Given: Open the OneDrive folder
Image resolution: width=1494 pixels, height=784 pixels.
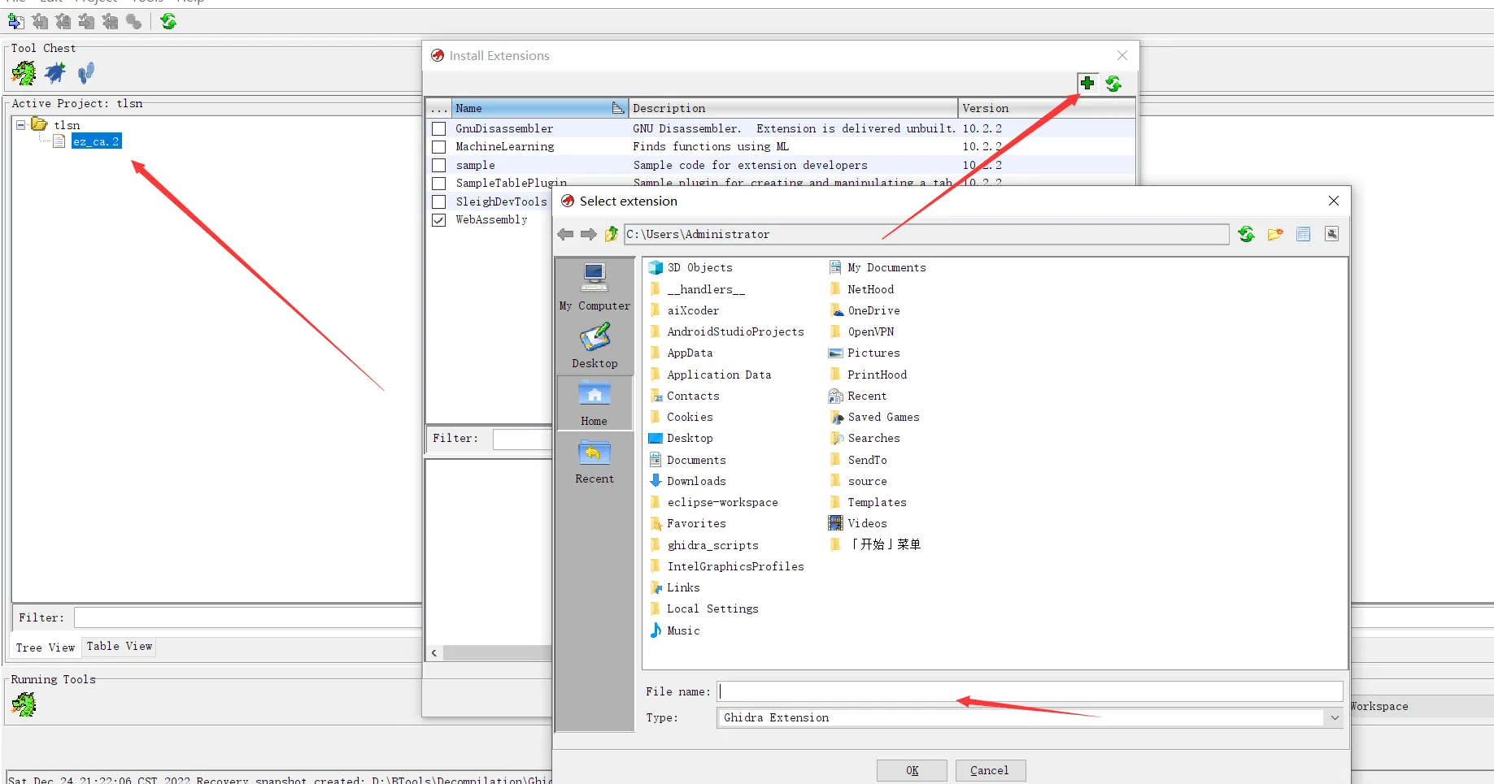Looking at the screenshot, I should (865, 310).
